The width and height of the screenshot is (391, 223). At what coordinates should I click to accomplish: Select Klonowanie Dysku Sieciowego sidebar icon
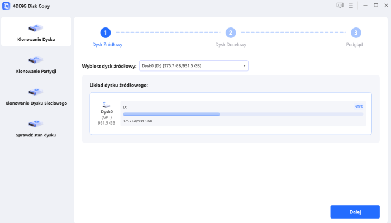coord(36,92)
